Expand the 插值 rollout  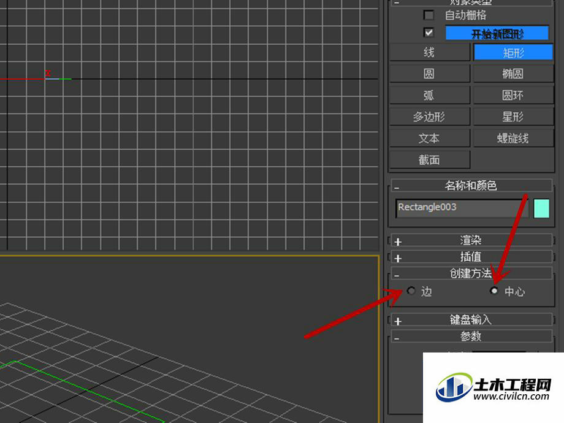coord(471,257)
